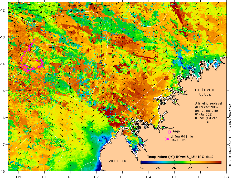The width and height of the screenshot is (232, 179).
Task: Click the longitude axis label 122
Action: (x=96, y=177)
